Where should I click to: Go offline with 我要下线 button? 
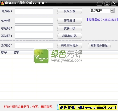(70, 28)
